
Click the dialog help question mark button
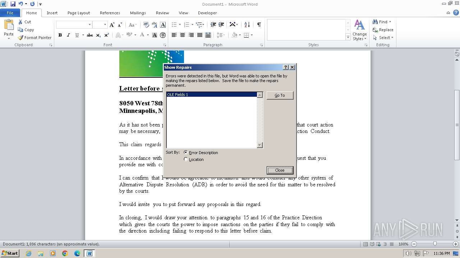(286, 67)
